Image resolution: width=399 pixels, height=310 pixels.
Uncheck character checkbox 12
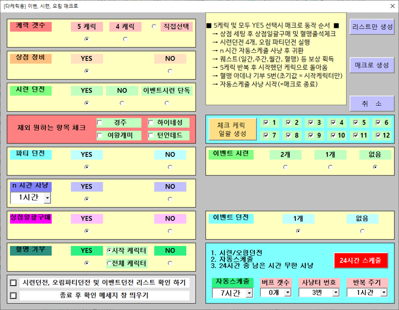click(x=378, y=135)
